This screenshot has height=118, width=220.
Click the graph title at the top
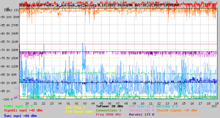(x=99, y=5)
